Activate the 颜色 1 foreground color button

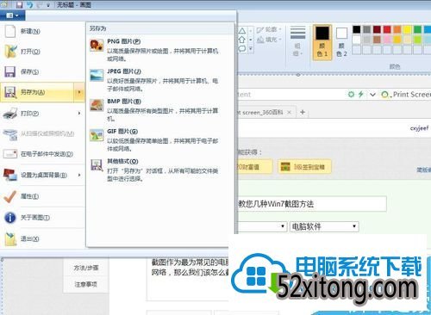tap(322, 42)
